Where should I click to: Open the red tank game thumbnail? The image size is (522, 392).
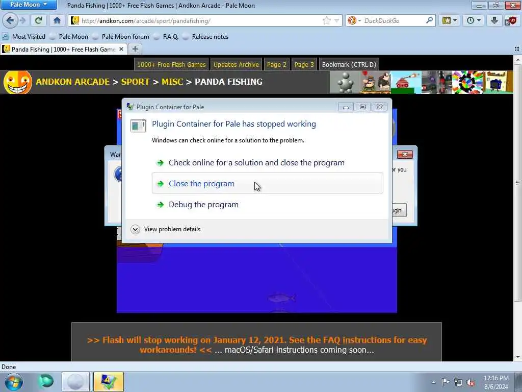[x=406, y=82]
